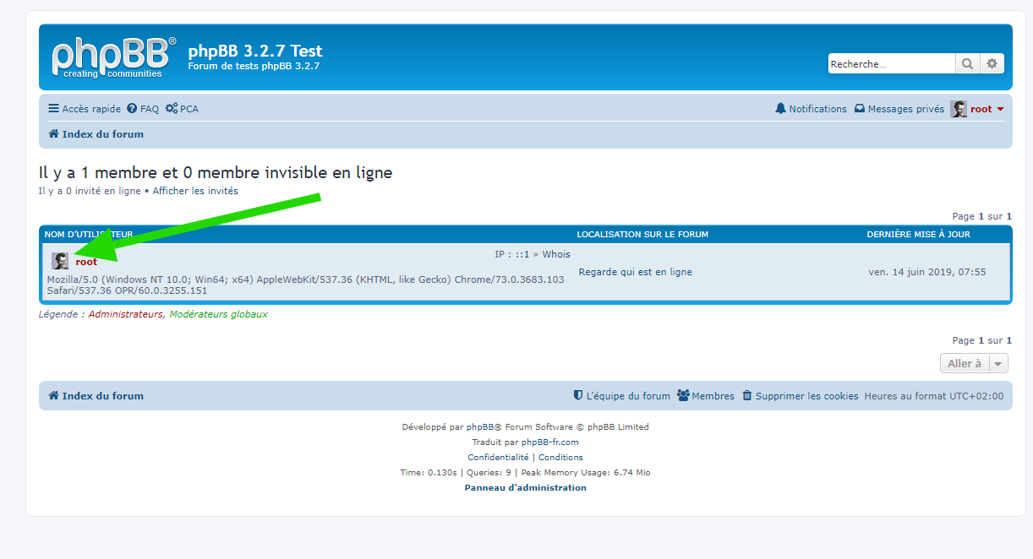The width and height of the screenshot is (1033, 559).
Task: Open PCA control panel link
Action: pos(182,109)
